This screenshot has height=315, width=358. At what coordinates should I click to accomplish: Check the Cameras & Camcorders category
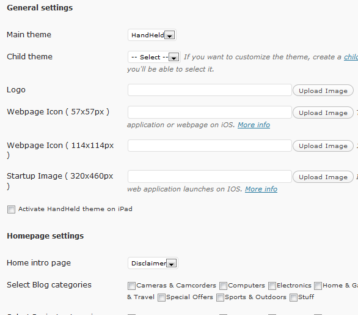pyautogui.click(x=131, y=286)
